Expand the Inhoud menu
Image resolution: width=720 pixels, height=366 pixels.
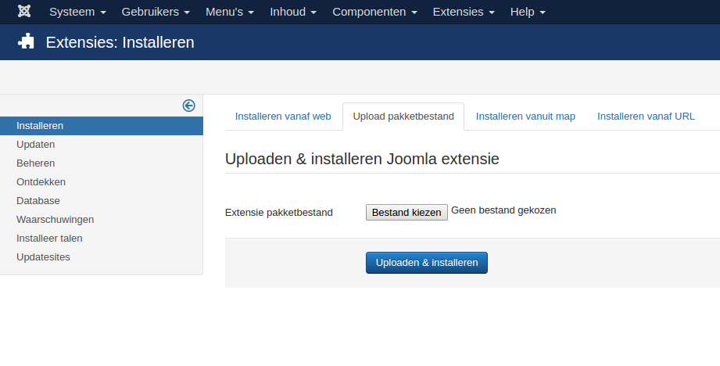click(293, 12)
